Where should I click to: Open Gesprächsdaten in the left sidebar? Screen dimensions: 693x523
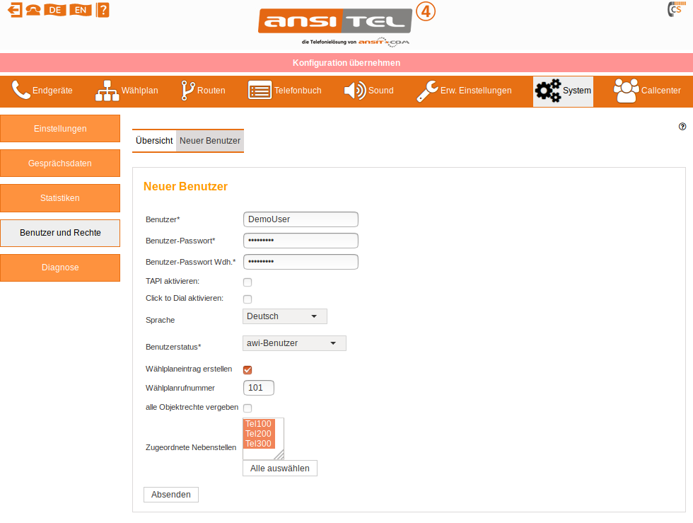60,163
